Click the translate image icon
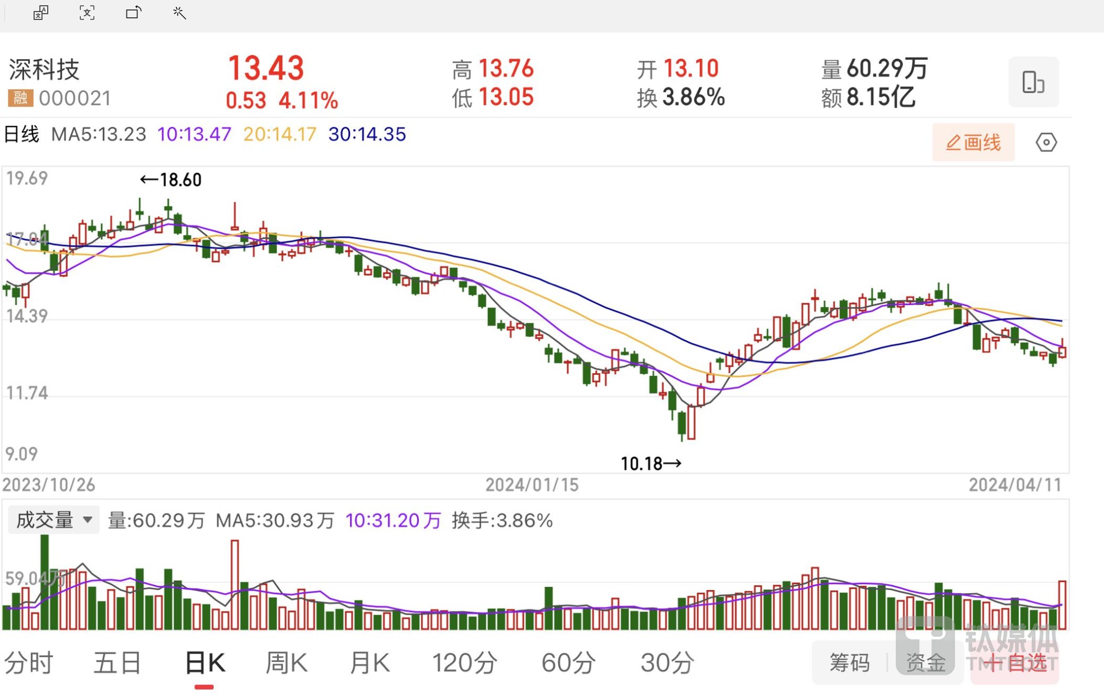1104x696 pixels. (x=41, y=13)
